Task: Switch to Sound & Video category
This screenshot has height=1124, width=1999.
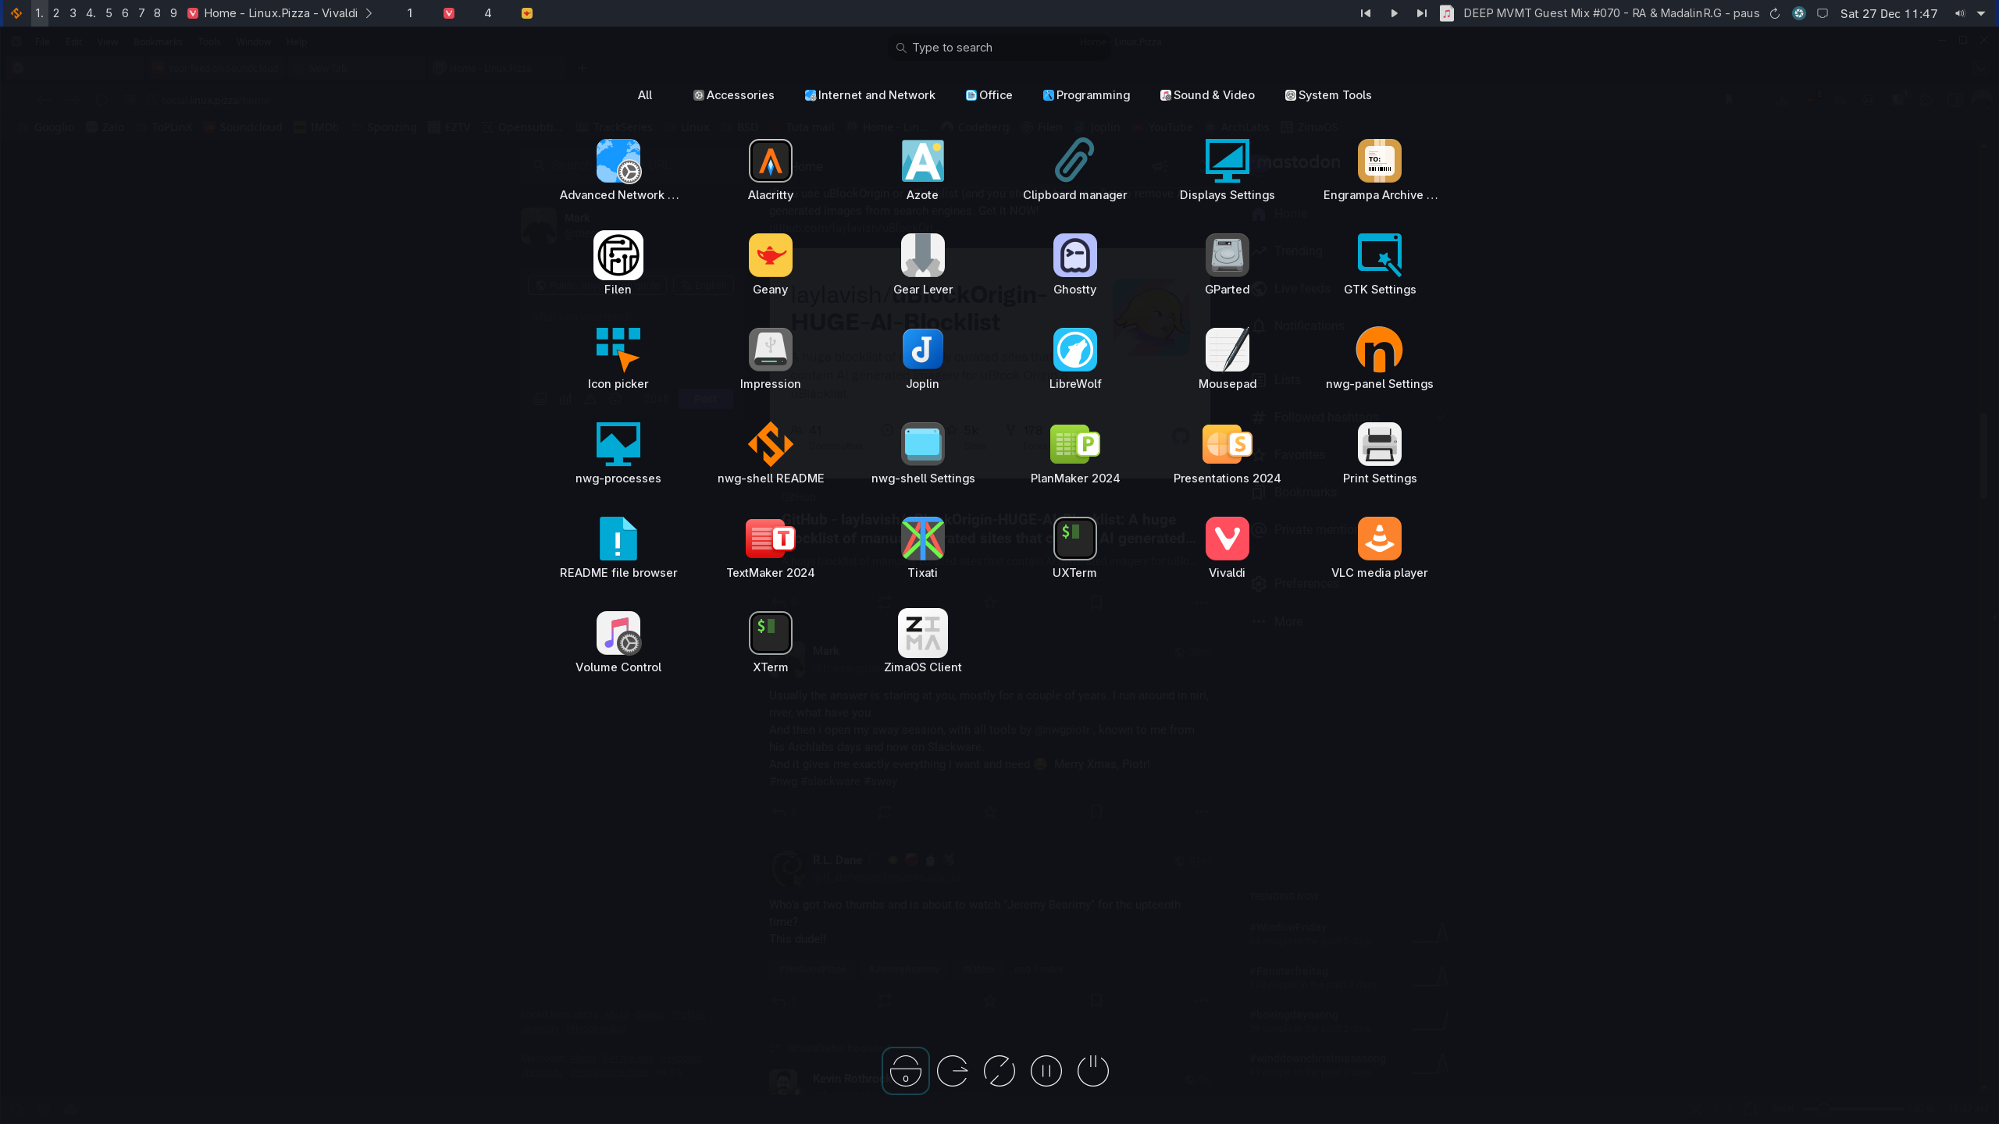Action: click(1207, 95)
